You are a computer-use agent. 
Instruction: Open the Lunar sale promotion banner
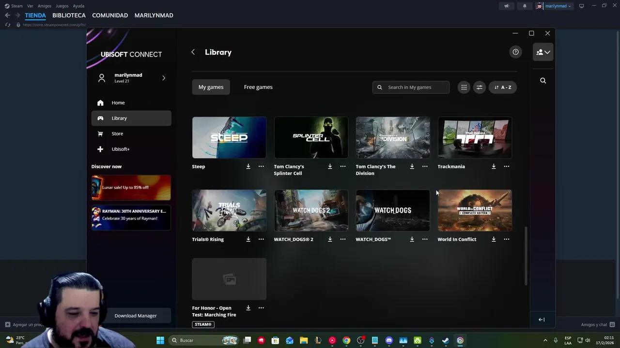131,188
